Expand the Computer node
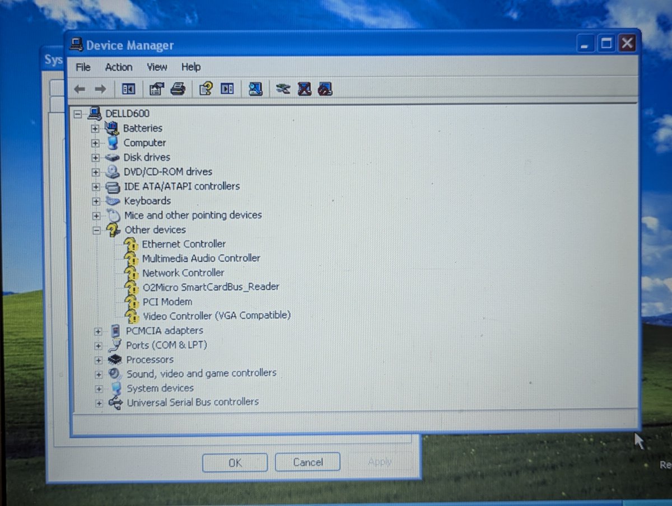 95,143
